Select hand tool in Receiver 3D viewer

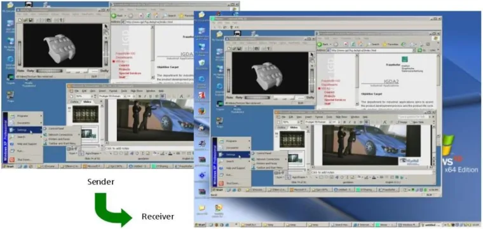[312, 60]
